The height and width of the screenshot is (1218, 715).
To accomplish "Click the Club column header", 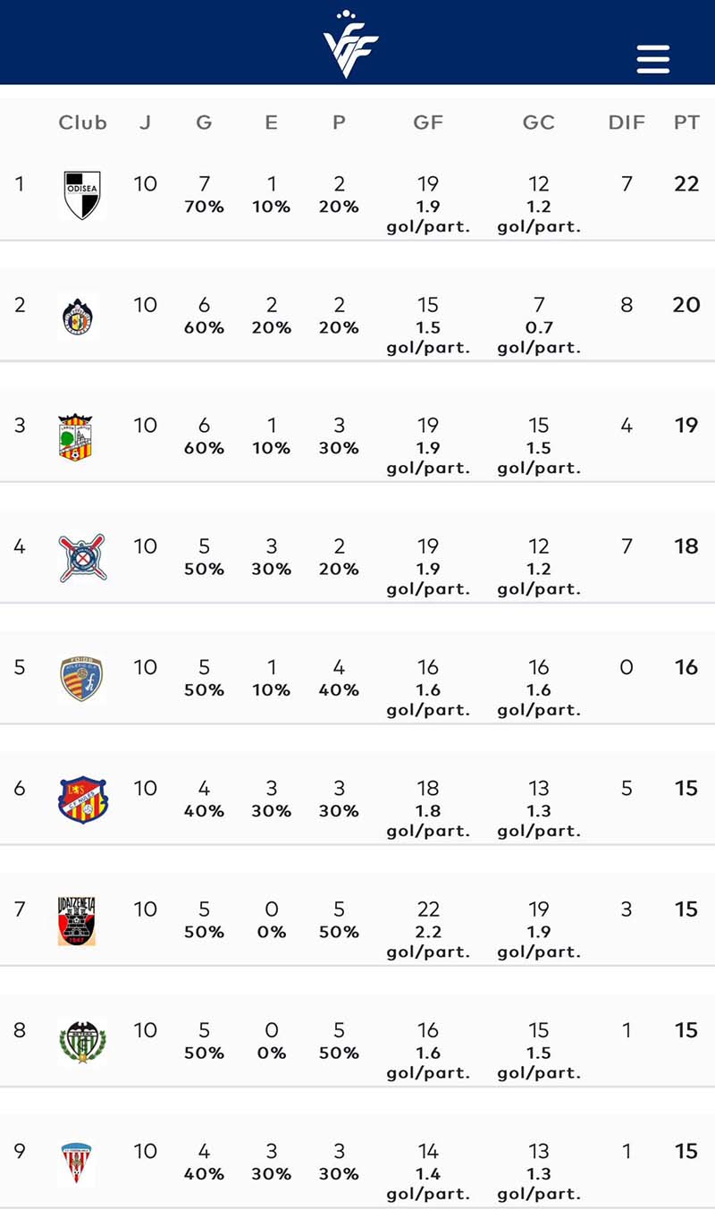I will (82, 123).
